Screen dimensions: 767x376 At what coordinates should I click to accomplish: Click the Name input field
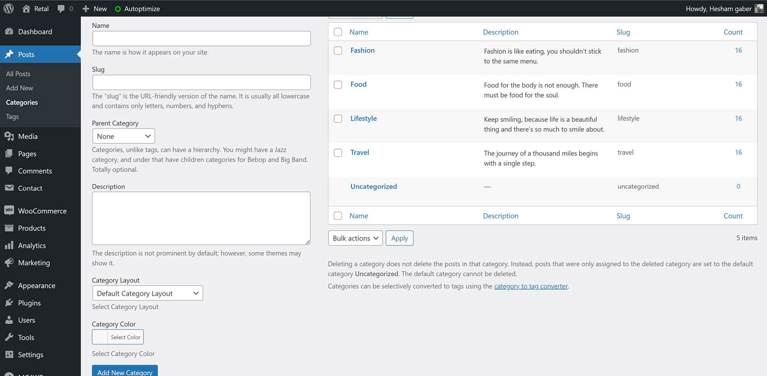[201, 38]
